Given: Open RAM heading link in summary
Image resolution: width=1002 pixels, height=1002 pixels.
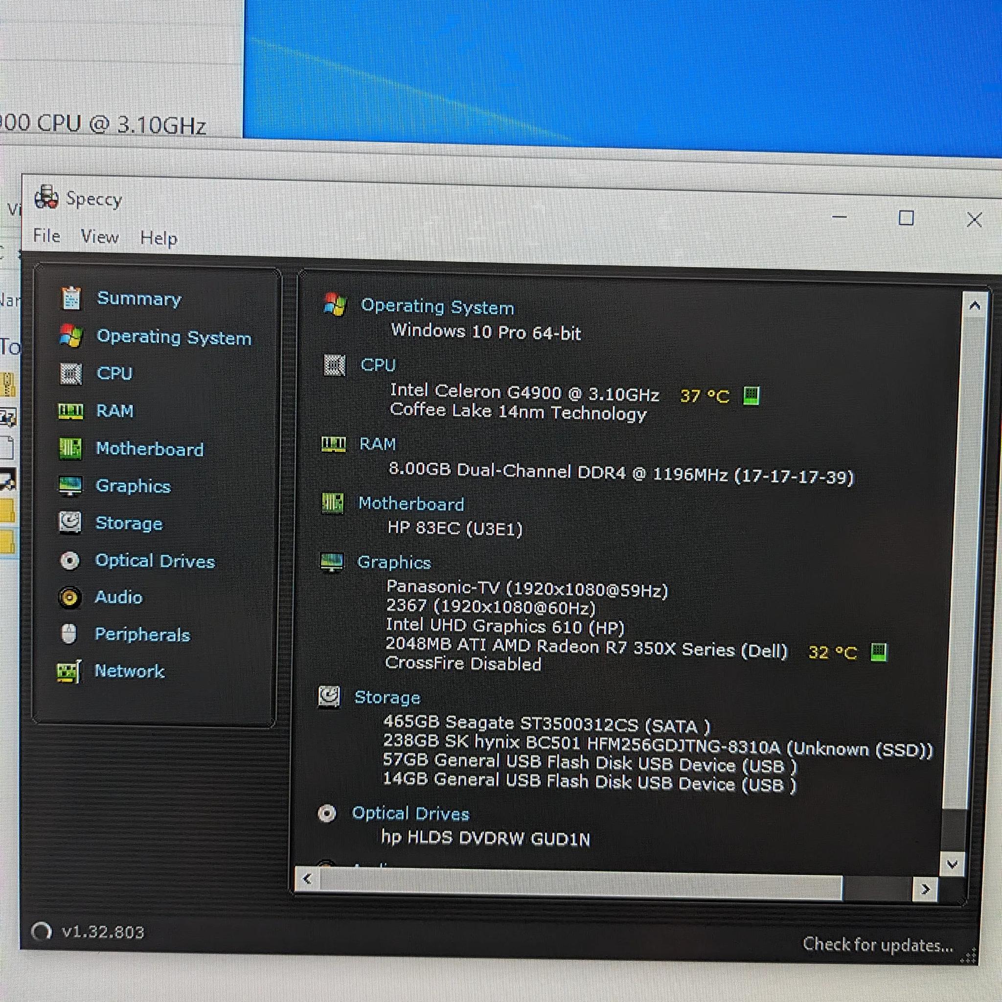Looking at the screenshot, I should point(378,444).
